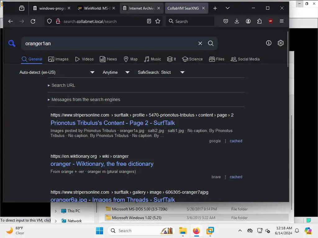Select the Music search category
Viewport: 318px width, 238px height.
click(x=152, y=59)
